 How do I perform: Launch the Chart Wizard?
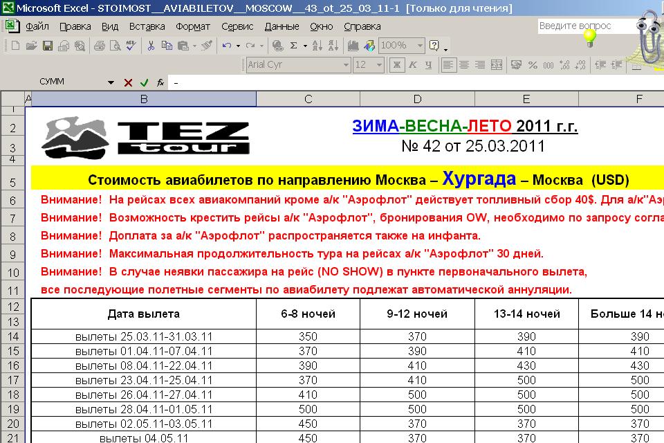coord(353,46)
